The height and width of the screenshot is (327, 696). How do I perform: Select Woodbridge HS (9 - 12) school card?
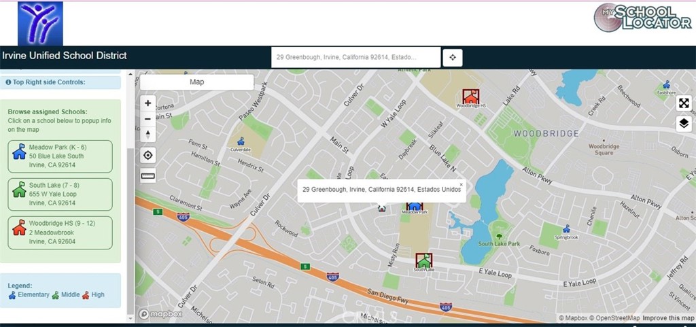click(x=60, y=233)
